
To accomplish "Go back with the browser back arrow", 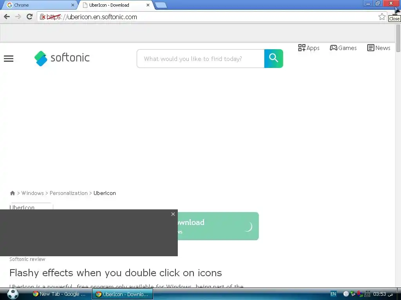I will (x=7, y=17).
